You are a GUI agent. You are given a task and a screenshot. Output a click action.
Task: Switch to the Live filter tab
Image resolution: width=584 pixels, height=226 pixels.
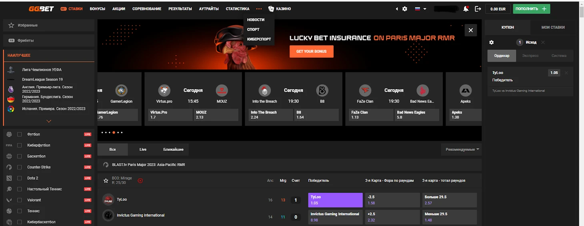pos(143,150)
